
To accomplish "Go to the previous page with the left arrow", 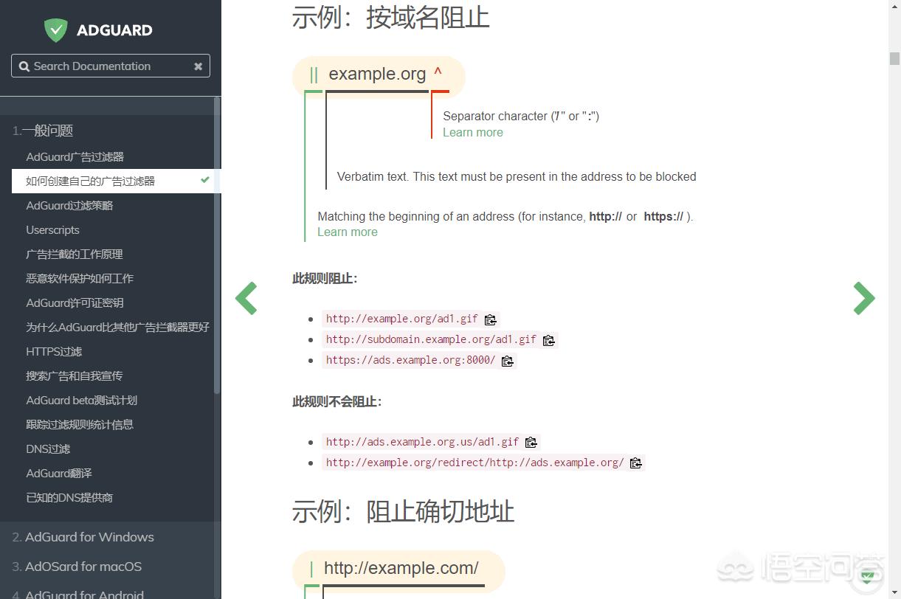I will [x=246, y=298].
